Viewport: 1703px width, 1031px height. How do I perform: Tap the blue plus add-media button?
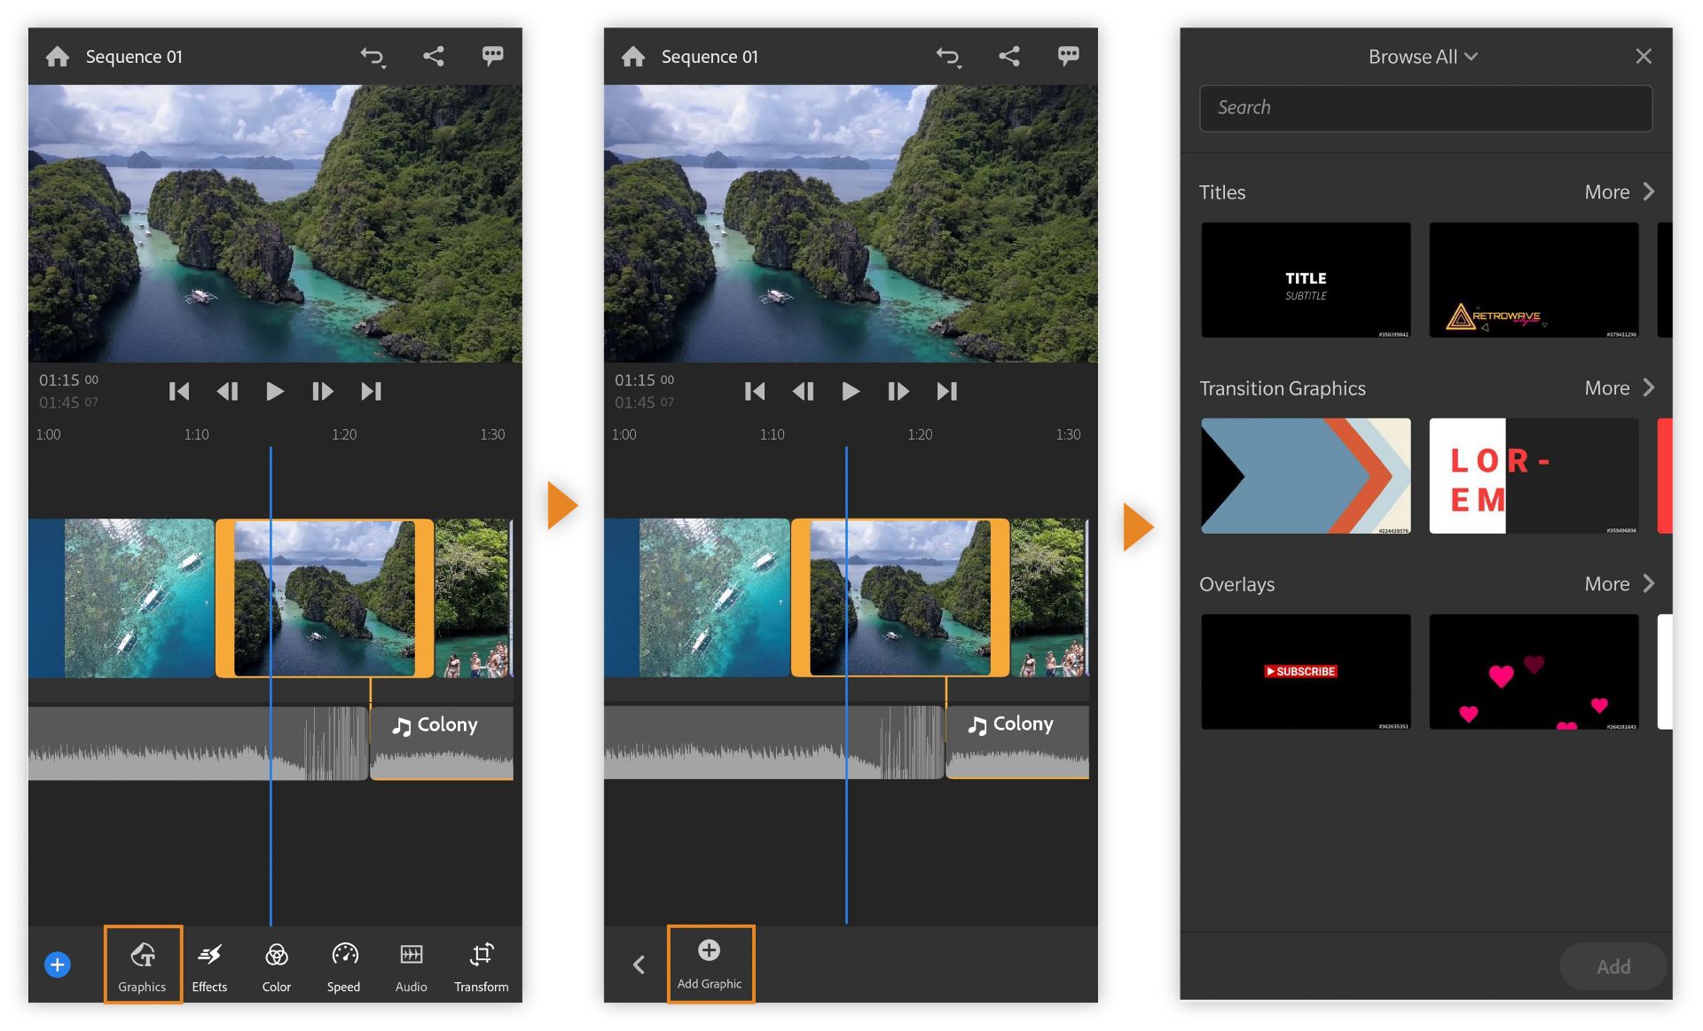[58, 965]
